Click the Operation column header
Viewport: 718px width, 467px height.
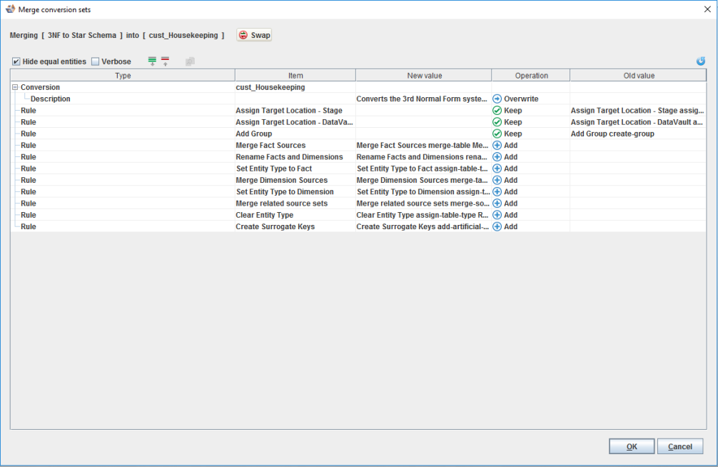click(531, 76)
